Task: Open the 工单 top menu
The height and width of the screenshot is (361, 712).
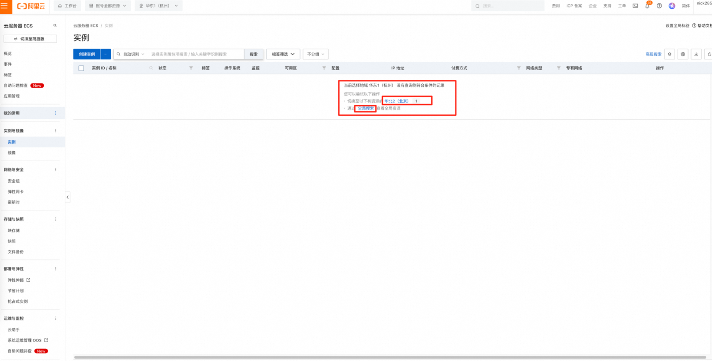Action: tap(622, 6)
